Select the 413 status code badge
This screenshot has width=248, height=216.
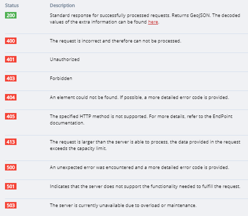(10, 142)
